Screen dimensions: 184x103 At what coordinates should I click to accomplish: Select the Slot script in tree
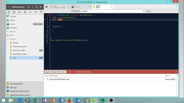point(26,58)
